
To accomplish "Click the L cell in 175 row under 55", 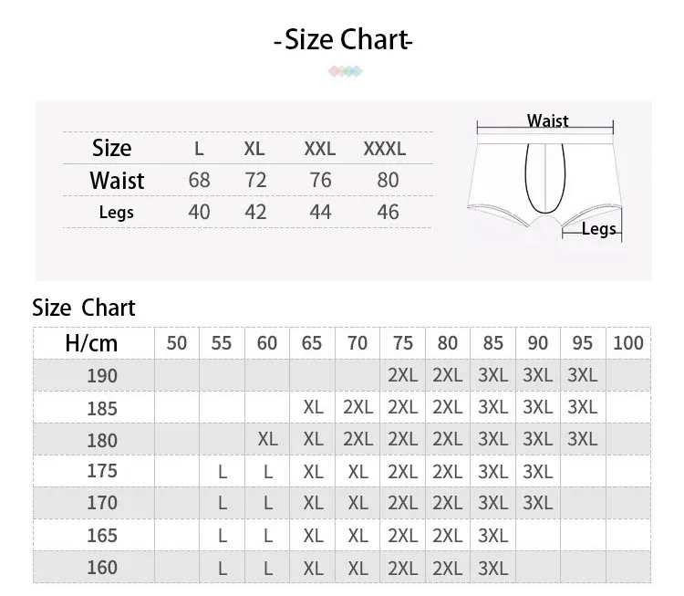I will pyautogui.click(x=222, y=472).
